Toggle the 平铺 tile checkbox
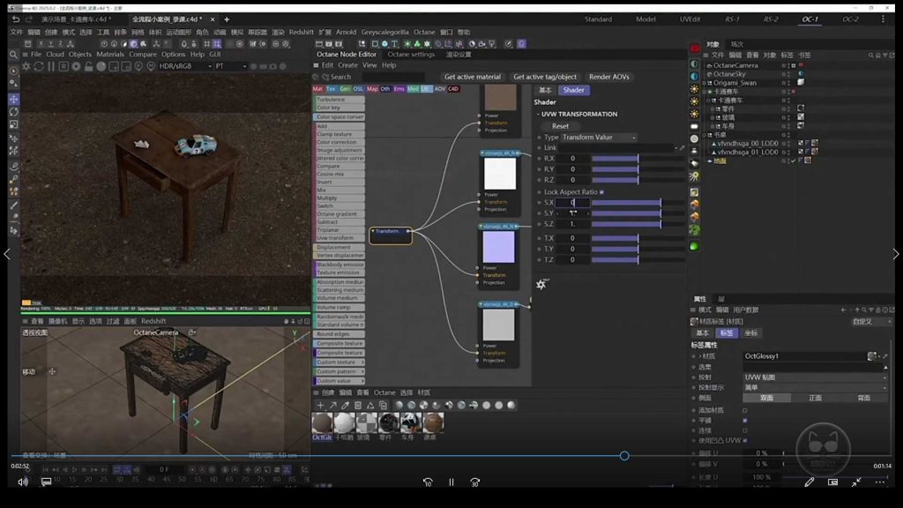This screenshot has height=508, width=903. pos(745,421)
